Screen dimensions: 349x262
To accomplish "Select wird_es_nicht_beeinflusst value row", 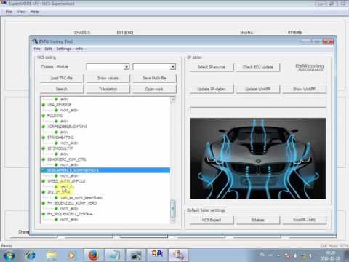I will [81, 197].
